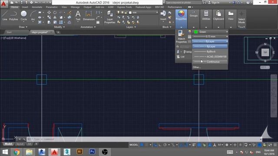Toggle lineweight display in status bar
This screenshot has width=278, height=156.
tap(194, 145)
